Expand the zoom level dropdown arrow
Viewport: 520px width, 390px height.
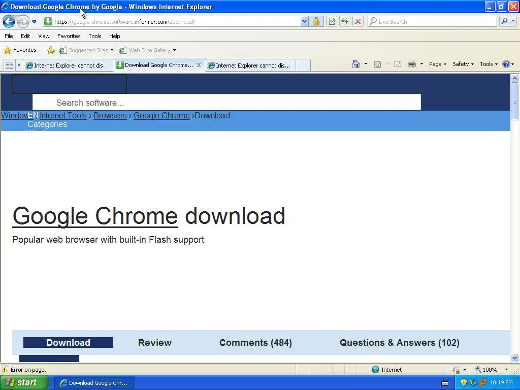(x=506, y=370)
